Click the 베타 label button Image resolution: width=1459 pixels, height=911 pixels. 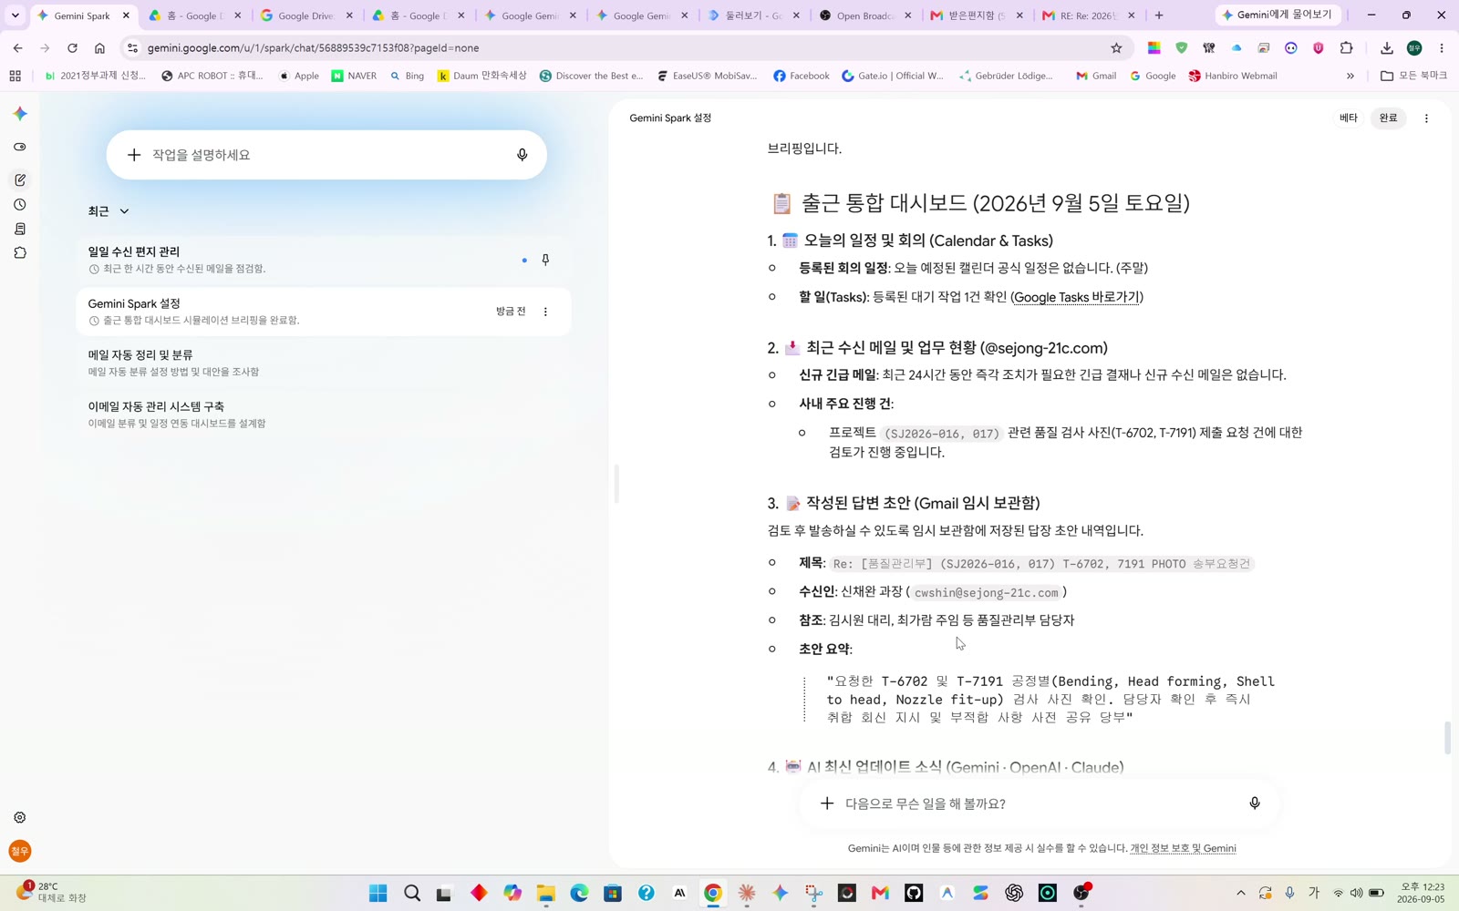click(1349, 118)
